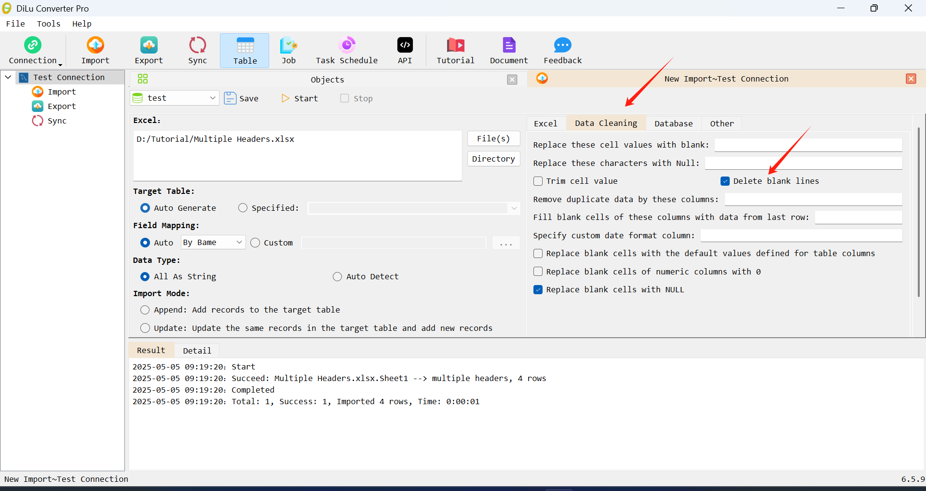Image resolution: width=926 pixels, height=491 pixels.
Task: Click the Stop icon
Action: [344, 98]
